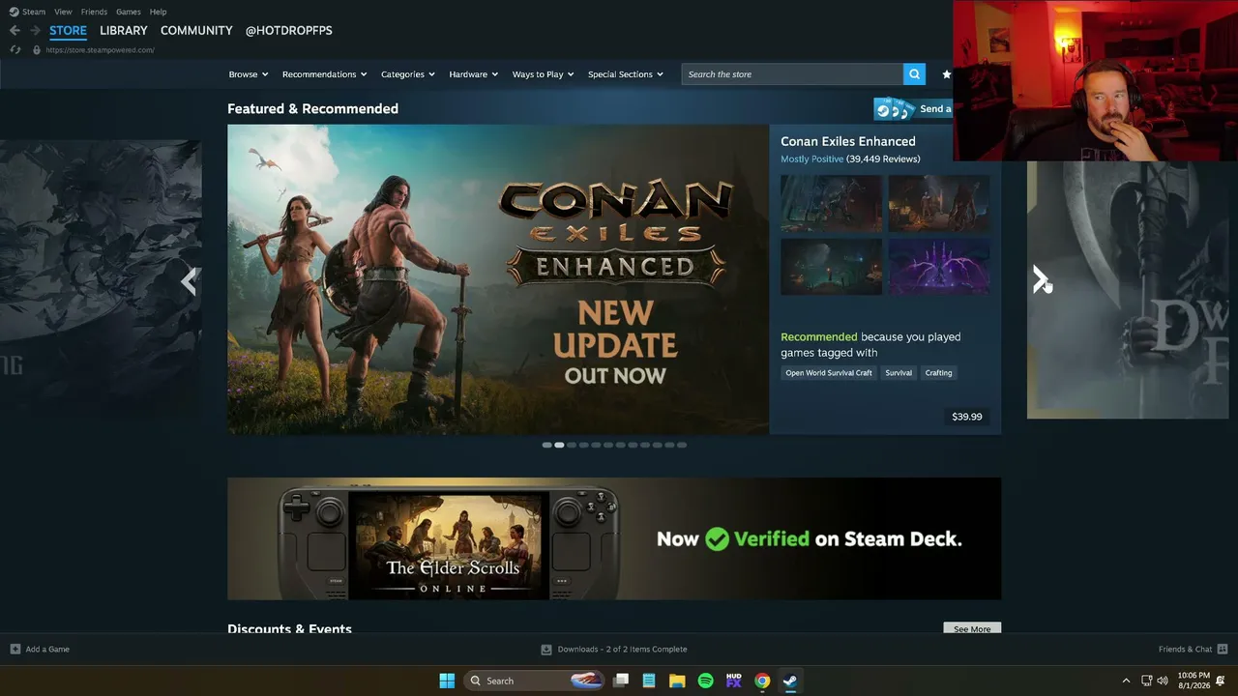Image resolution: width=1238 pixels, height=696 pixels.
Task: Open the Categories dropdown
Action: pos(407,74)
